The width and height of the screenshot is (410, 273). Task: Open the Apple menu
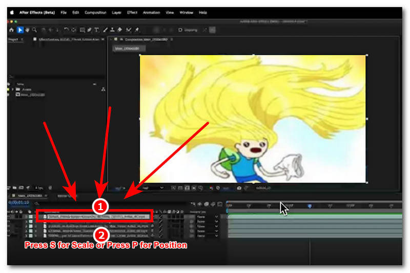click(x=12, y=12)
